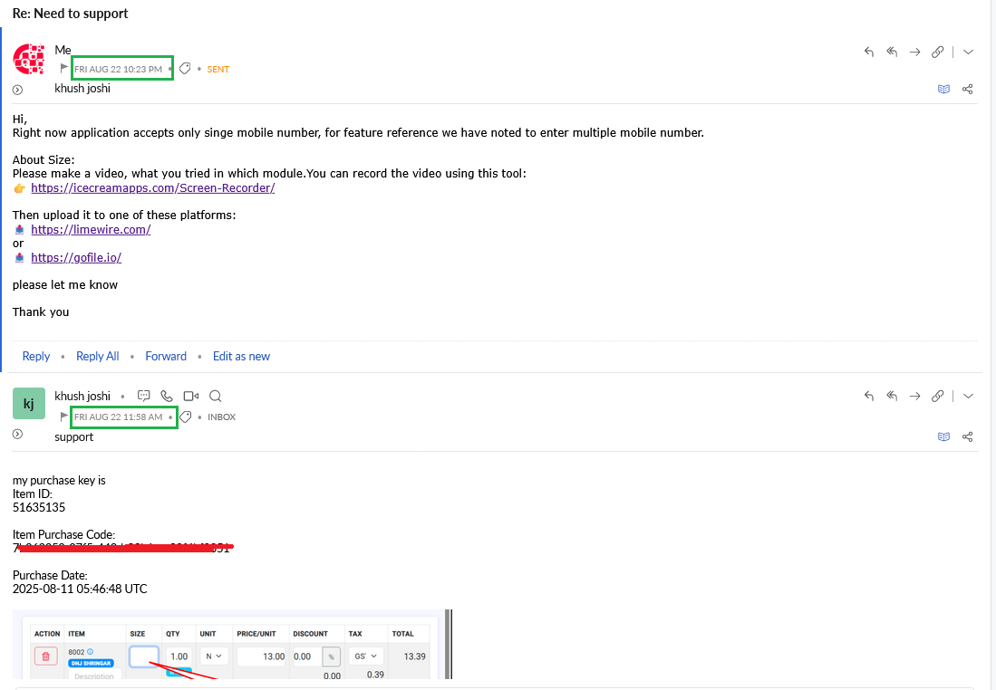Click reply arrow icon on khush joshi's email
The height and width of the screenshot is (690, 996).
coord(869,396)
